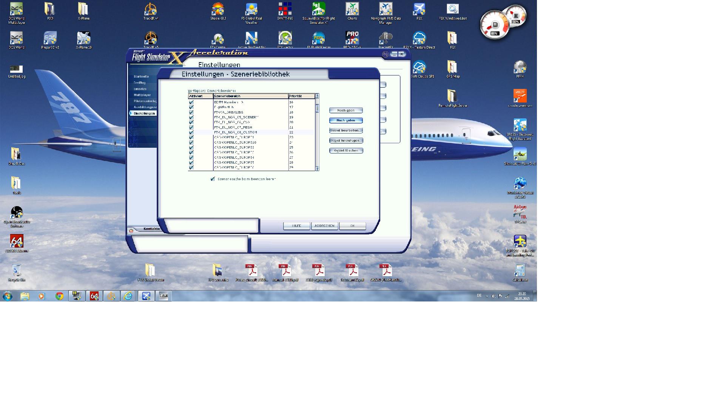Select the Shortcut to Plan-G v3 icon

(520, 156)
